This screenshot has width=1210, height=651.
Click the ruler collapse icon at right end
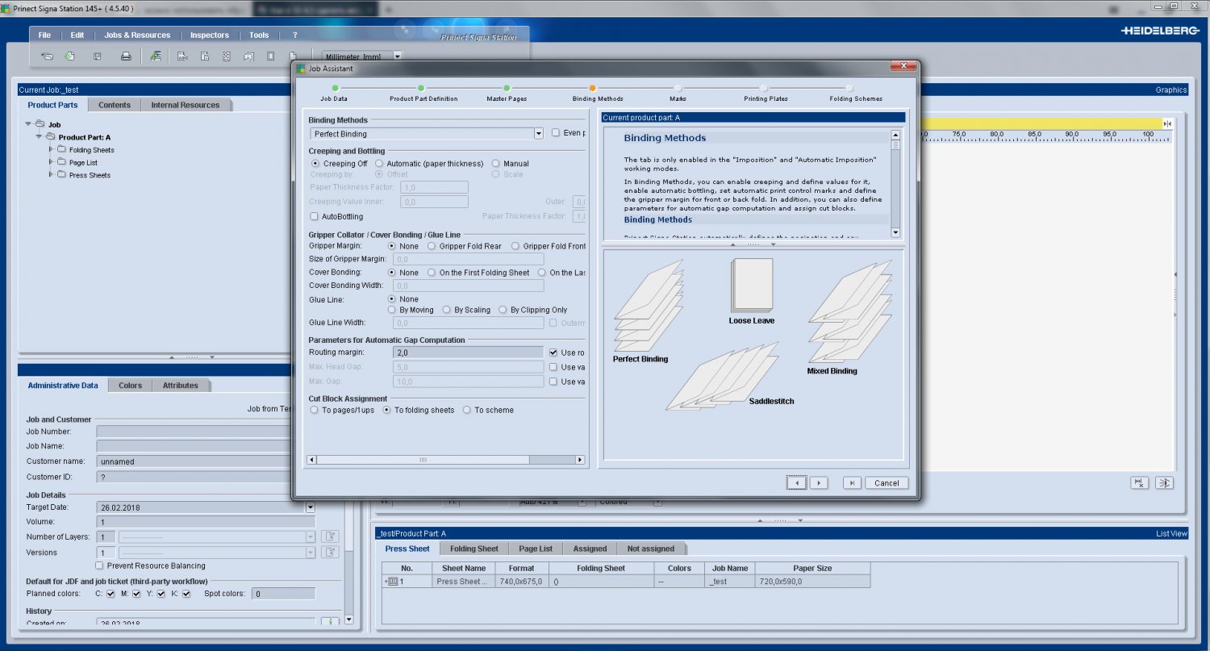[1167, 123]
